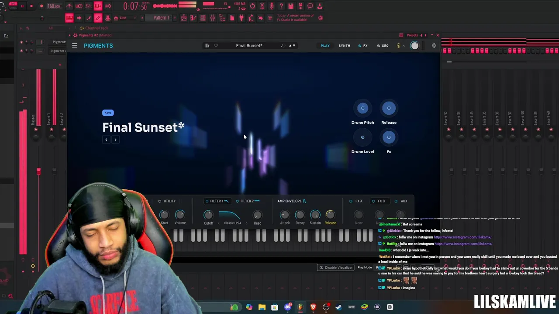Click the chat/feedback bubble icon
This screenshot has width=559, height=314.
310,6
